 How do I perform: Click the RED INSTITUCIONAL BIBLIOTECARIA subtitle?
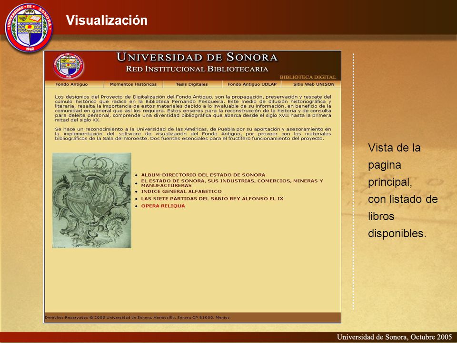coord(197,69)
